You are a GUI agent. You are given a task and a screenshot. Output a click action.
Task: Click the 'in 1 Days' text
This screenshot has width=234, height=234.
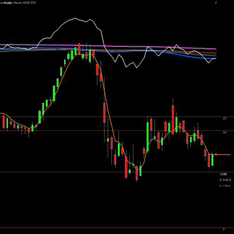pyautogui.click(x=225, y=186)
